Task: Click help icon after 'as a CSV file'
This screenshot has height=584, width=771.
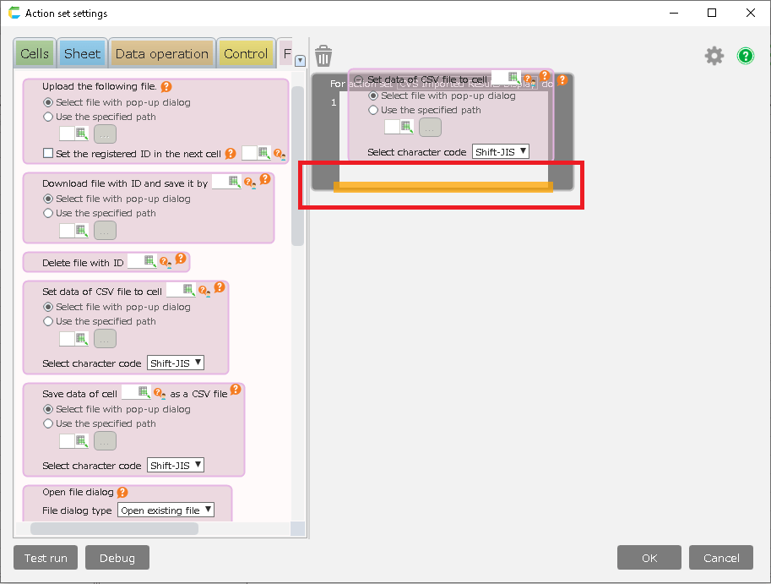Action: [236, 390]
